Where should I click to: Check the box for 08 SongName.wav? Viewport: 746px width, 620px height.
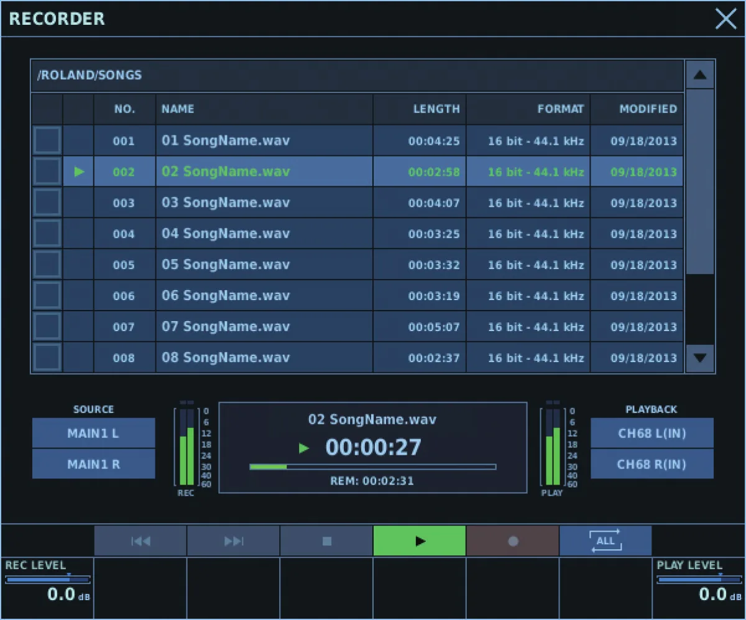[x=47, y=358]
